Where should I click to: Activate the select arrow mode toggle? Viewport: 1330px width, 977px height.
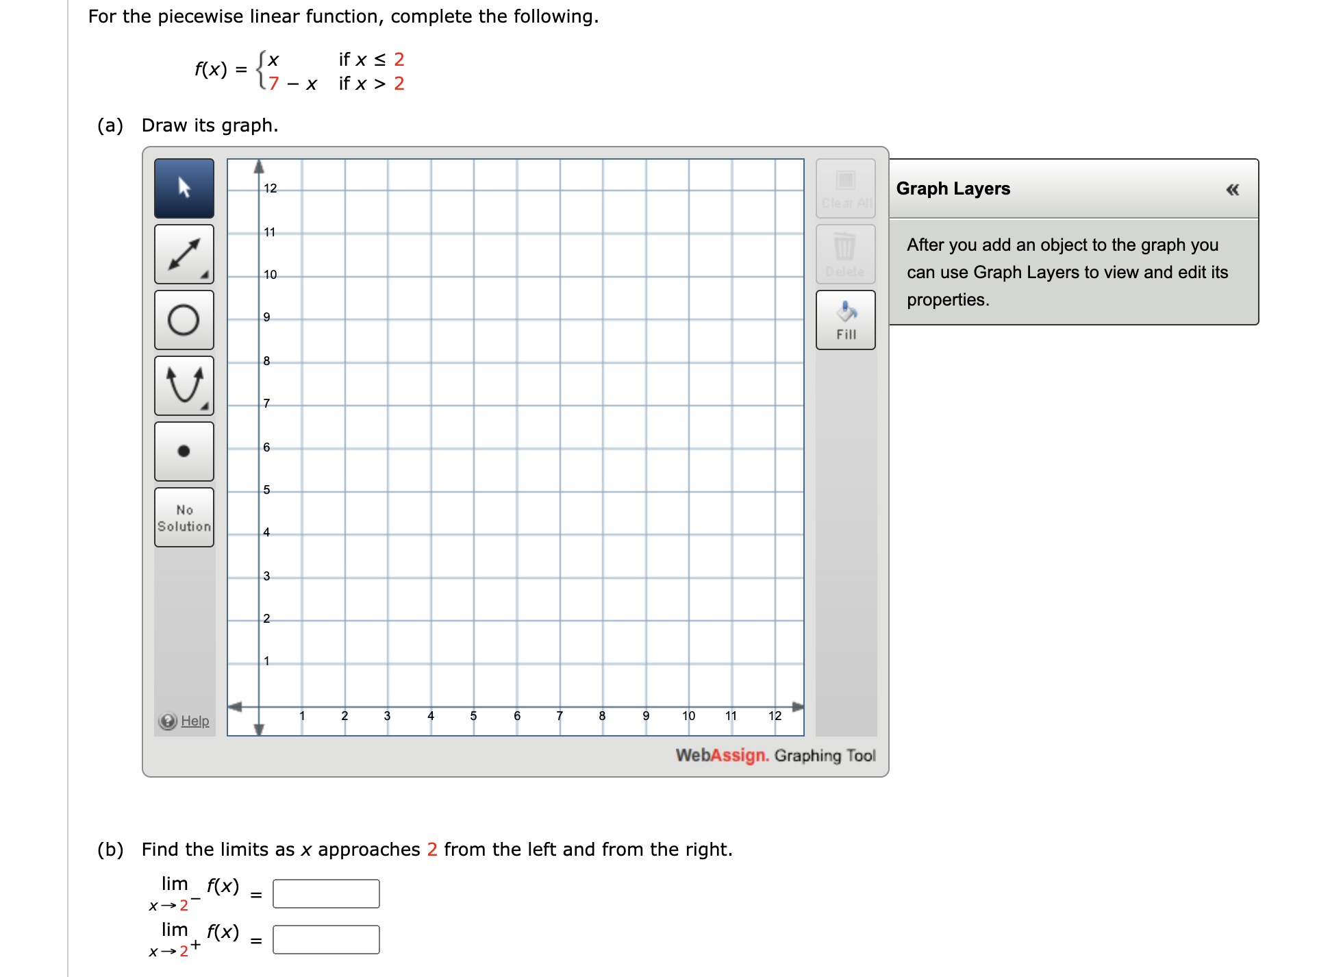pos(184,188)
